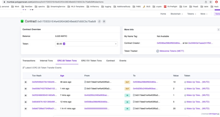
Task: Open More Info options menu dots
Action: [x=218, y=29]
